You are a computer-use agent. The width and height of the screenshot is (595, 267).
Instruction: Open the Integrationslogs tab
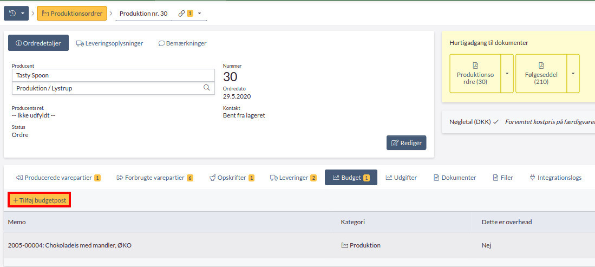(x=555, y=178)
